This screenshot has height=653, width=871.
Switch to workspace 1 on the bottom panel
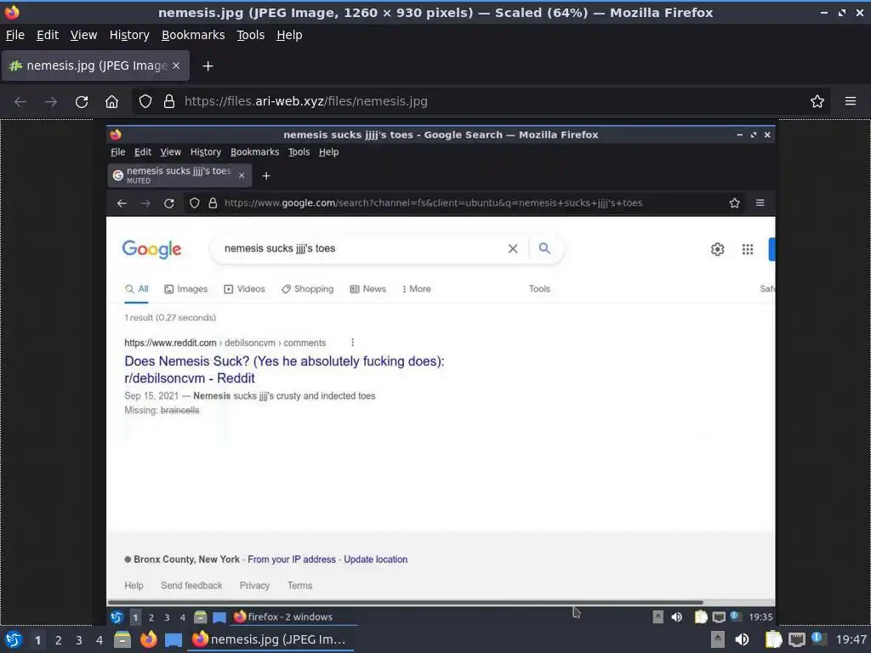(x=37, y=640)
